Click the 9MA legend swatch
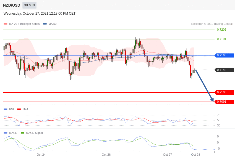This screenshot has width=235, height=159. (19, 109)
